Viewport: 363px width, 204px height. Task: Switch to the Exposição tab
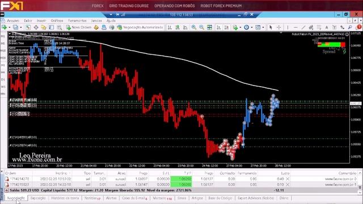(x=38, y=198)
